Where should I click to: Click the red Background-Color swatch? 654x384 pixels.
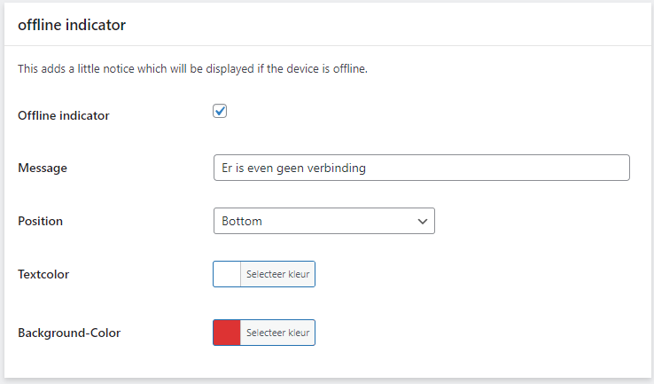point(227,333)
